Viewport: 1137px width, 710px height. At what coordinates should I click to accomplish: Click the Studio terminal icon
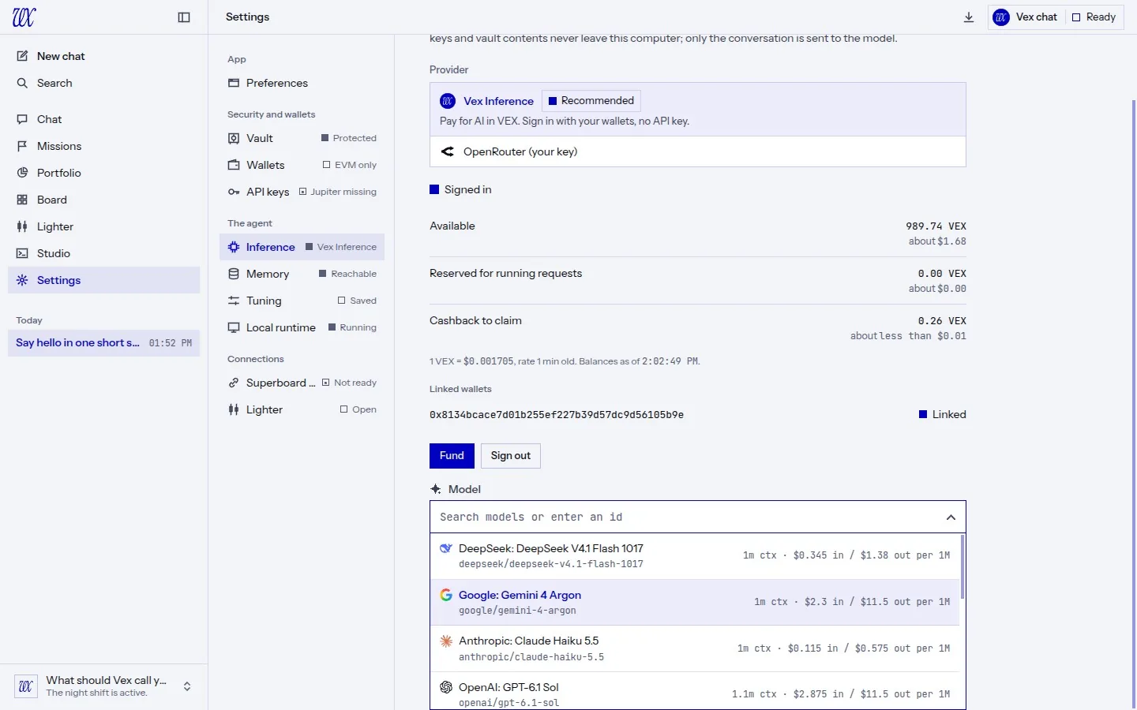[x=22, y=253]
